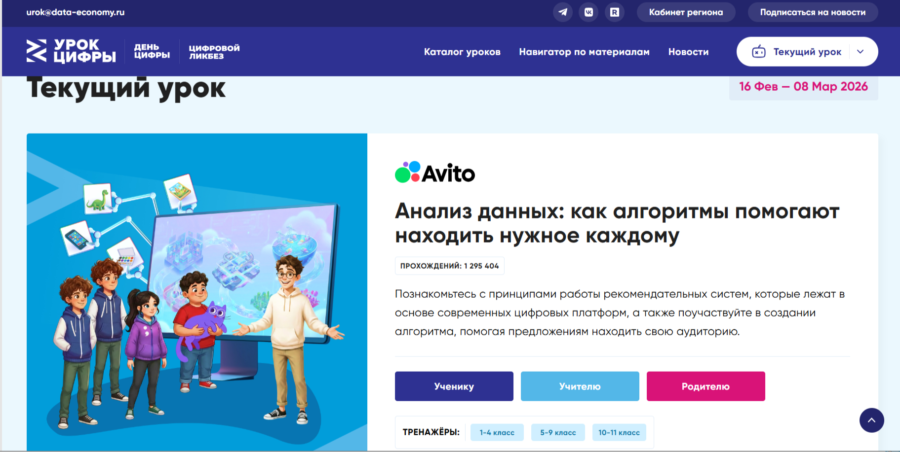900x452 pixels.
Task: Go to Новости section
Action: click(688, 52)
